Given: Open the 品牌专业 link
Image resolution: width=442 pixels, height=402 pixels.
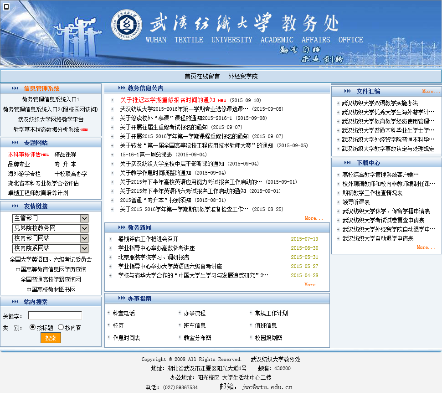Looking at the screenshot, I should (19, 164).
